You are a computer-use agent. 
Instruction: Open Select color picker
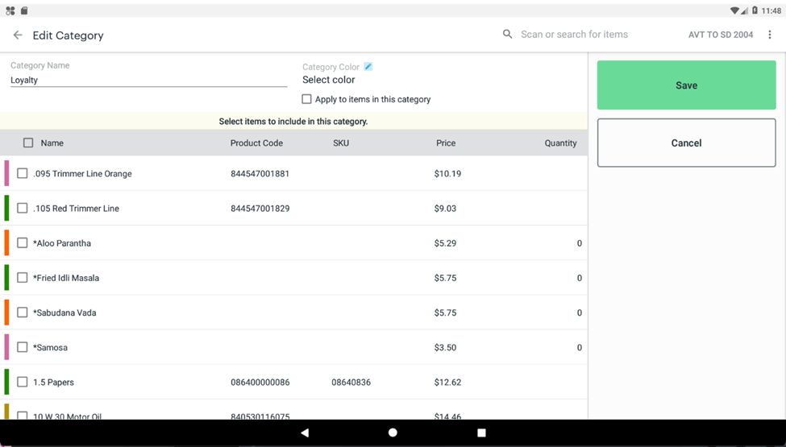point(328,80)
